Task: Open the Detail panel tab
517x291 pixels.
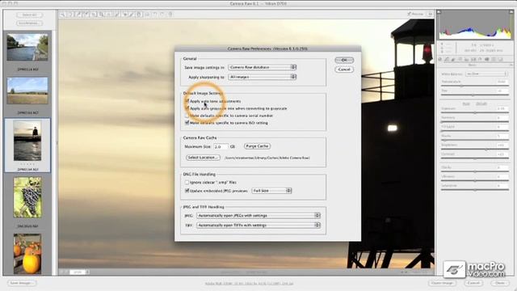Action: [x=453, y=59]
